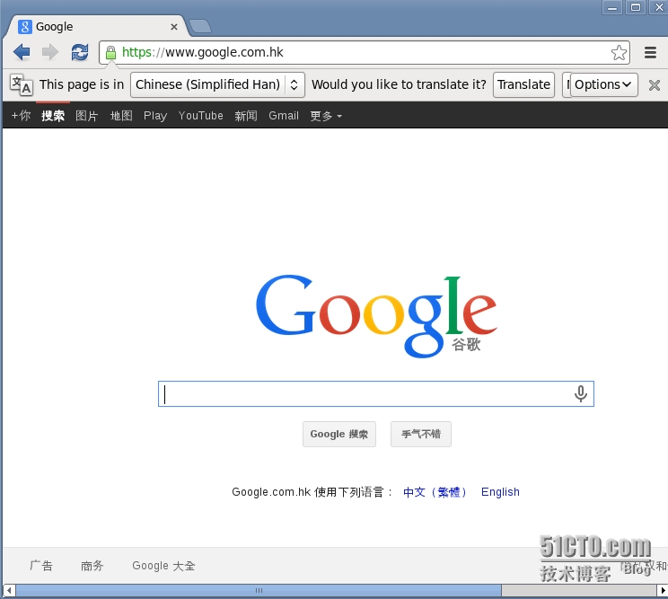Click the Google logo image
The image size is (668, 599).
pyautogui.click(x=376, y=316)
